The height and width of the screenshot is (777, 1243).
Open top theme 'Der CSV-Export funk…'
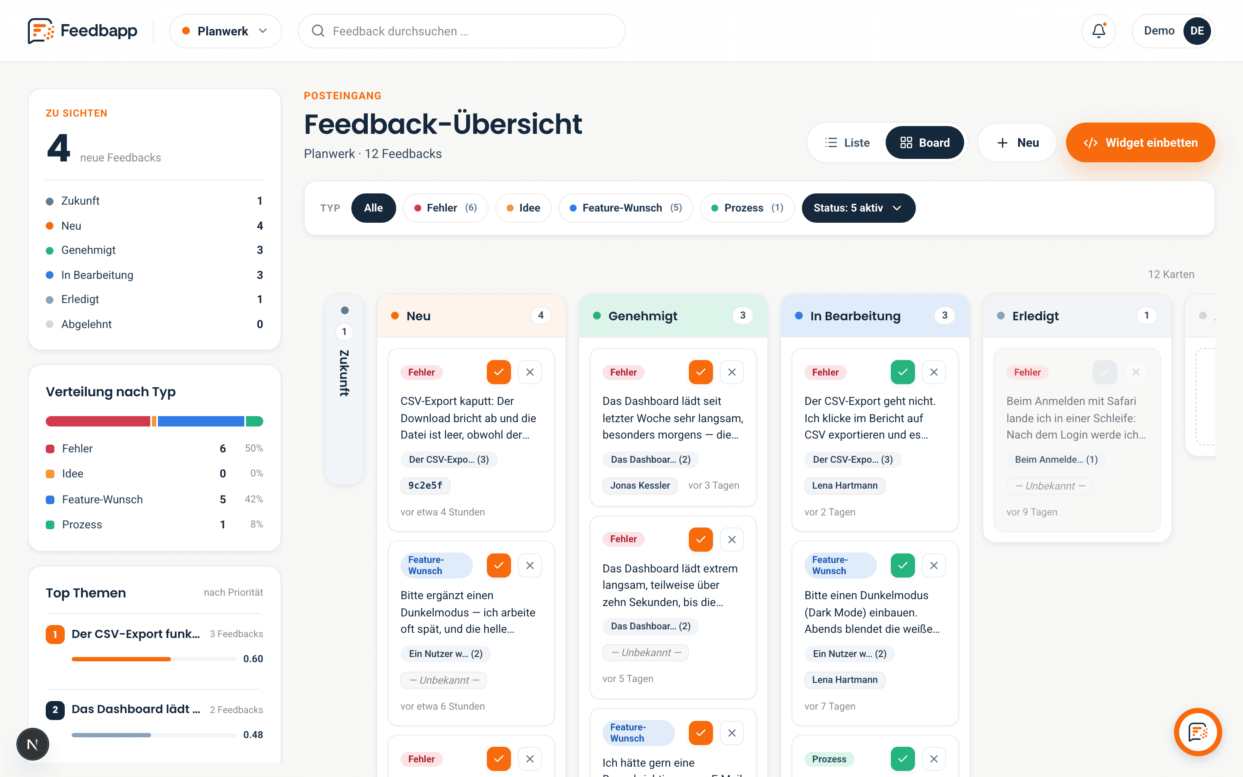point(154,647)
